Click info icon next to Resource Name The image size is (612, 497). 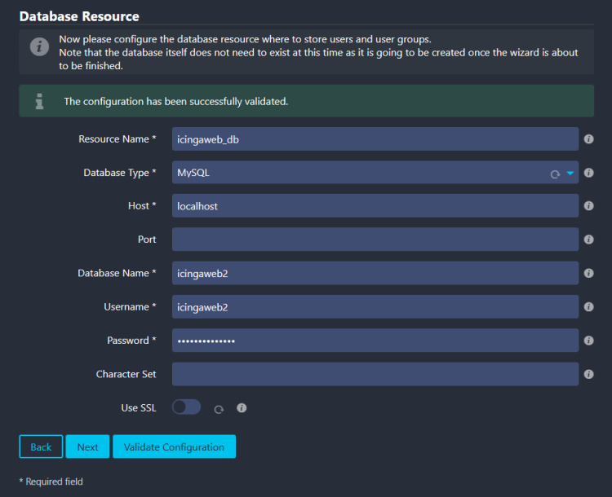(x=589, y=139)
